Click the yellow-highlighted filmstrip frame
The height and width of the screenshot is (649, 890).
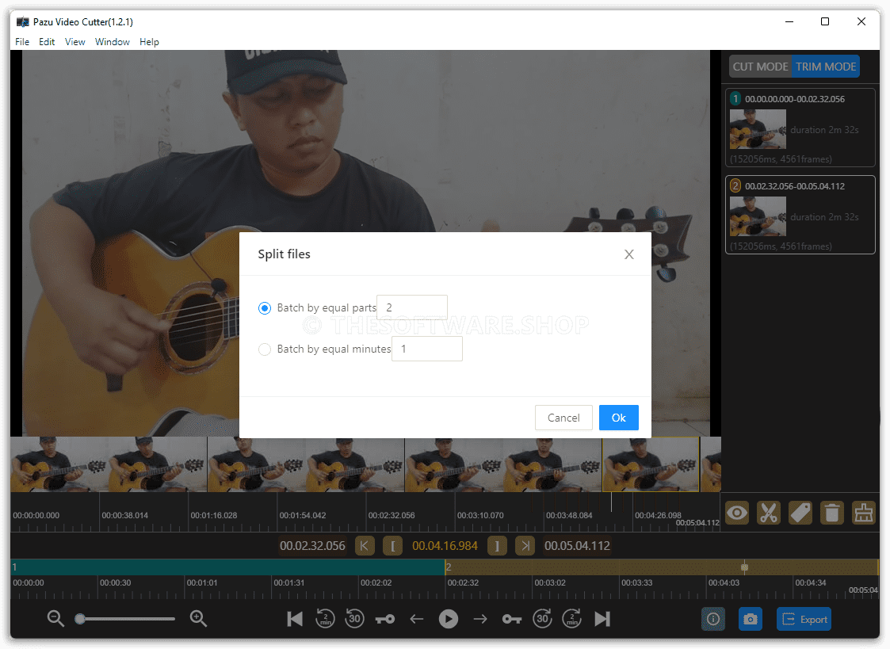coord(651,464)
